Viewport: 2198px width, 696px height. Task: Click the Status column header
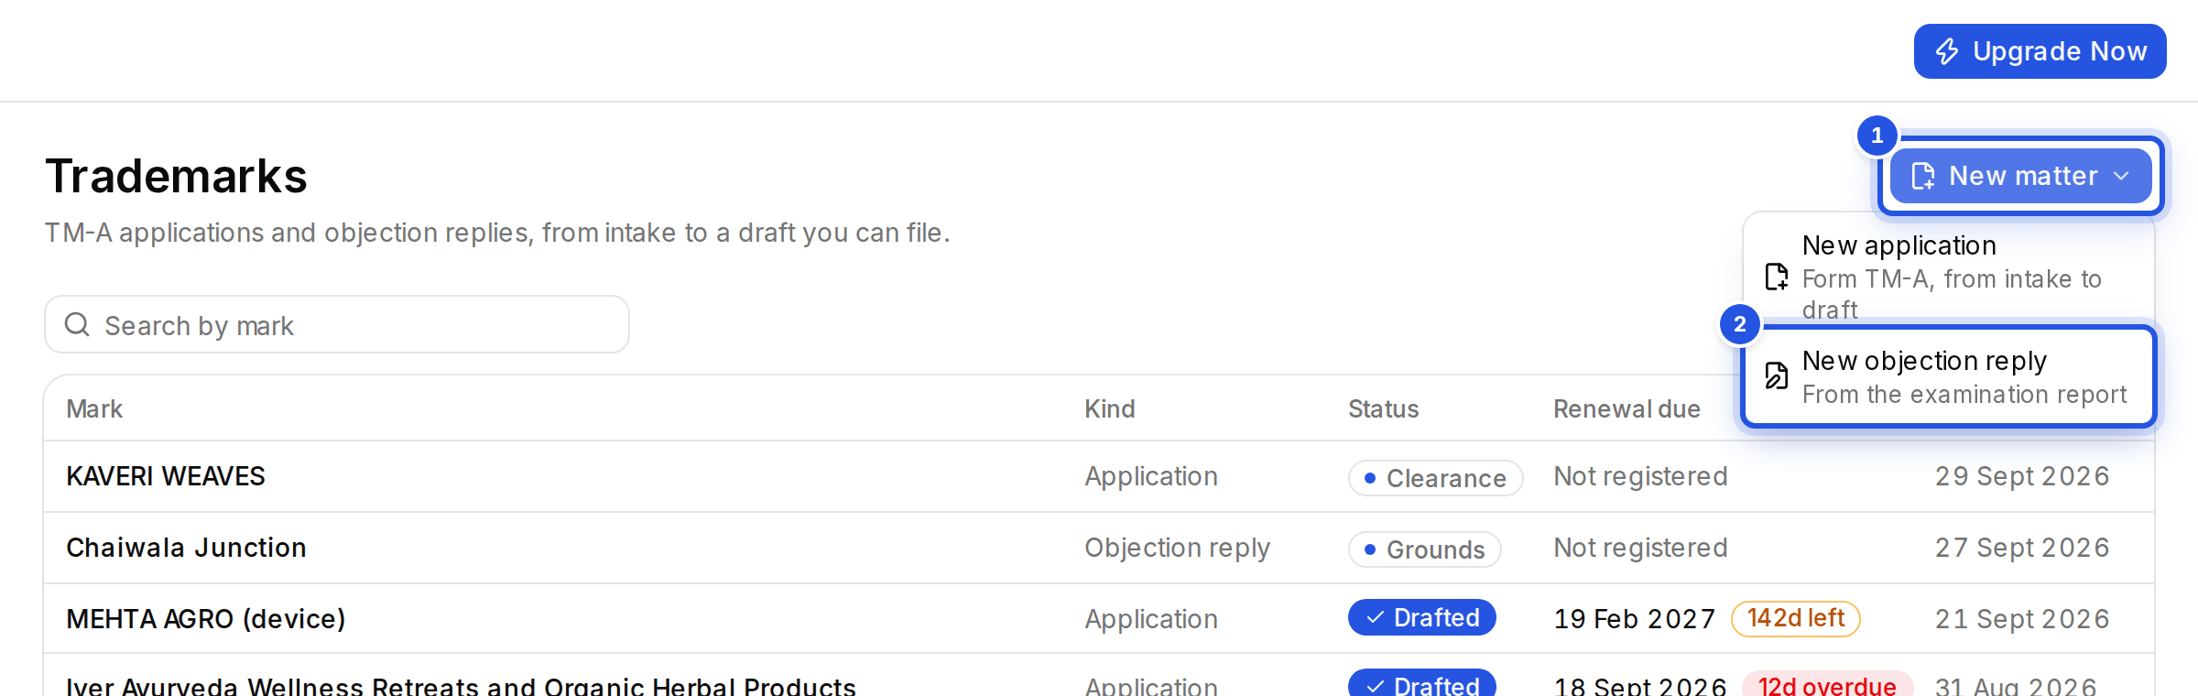pos(1383,409)
